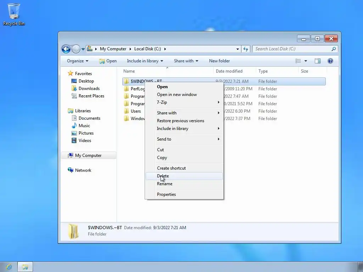Select Documents library in navigation pane
Image resolution: width=363 pixels, height=272 pixels.
pyautogui.click(x=86, y=118)
